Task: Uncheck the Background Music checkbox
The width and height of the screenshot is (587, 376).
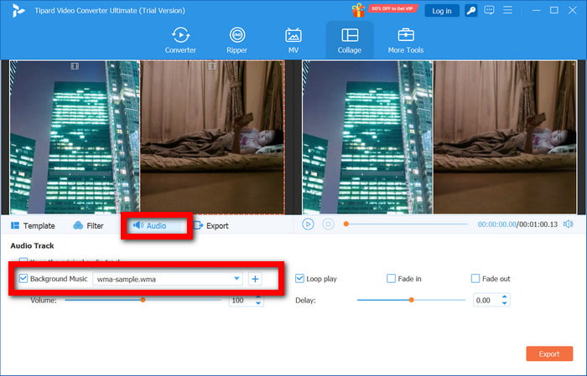Action: click(x=23, y=278)
